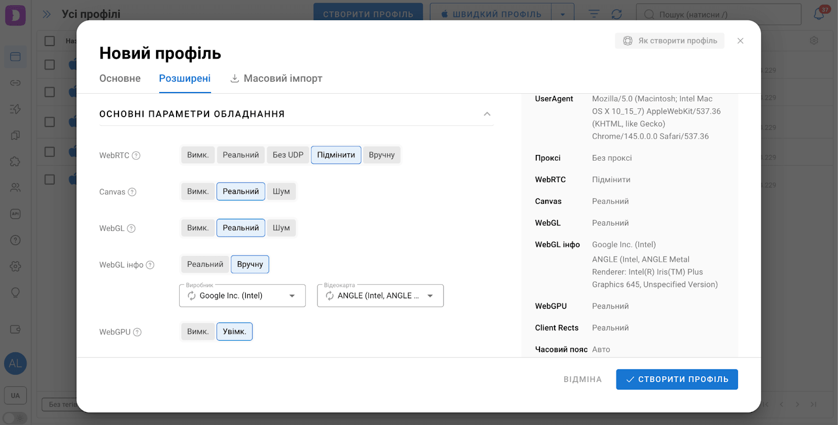Click Відміна to cancel
The image size is (838, 425).
(x=582, y=379)
